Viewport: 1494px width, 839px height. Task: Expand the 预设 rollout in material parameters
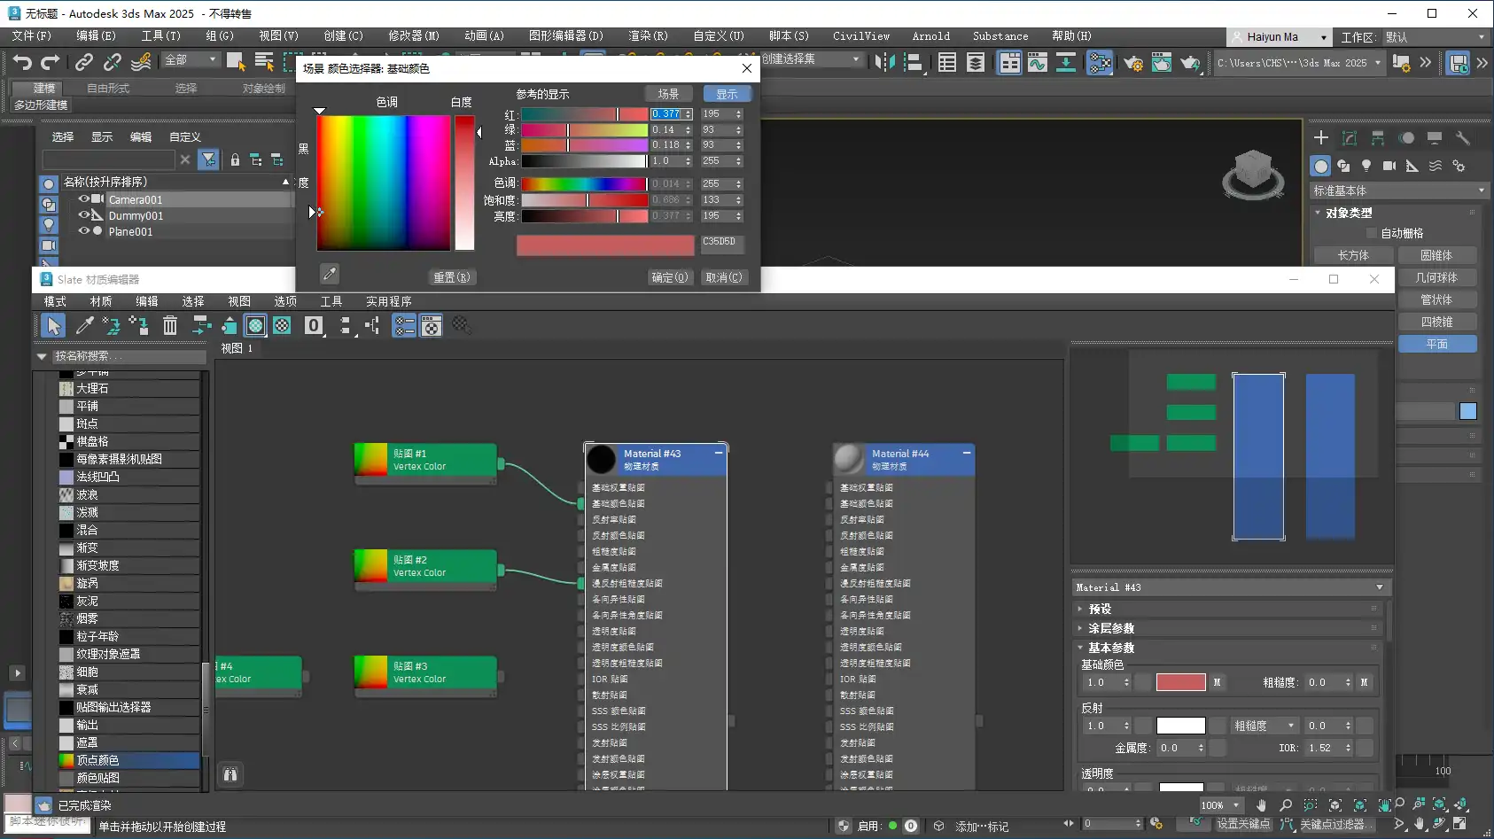(x=1100, y=609)
